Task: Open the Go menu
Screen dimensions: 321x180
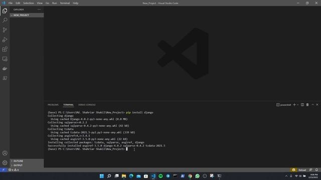Action: coord(47,3)
